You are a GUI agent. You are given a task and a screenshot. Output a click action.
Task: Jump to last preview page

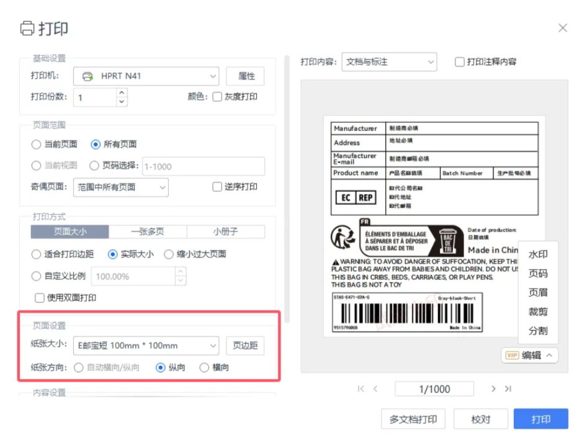click(508, 389)
